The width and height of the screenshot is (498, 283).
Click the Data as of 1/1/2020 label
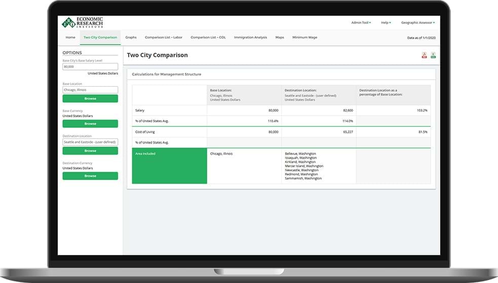[x=422, y=38]
